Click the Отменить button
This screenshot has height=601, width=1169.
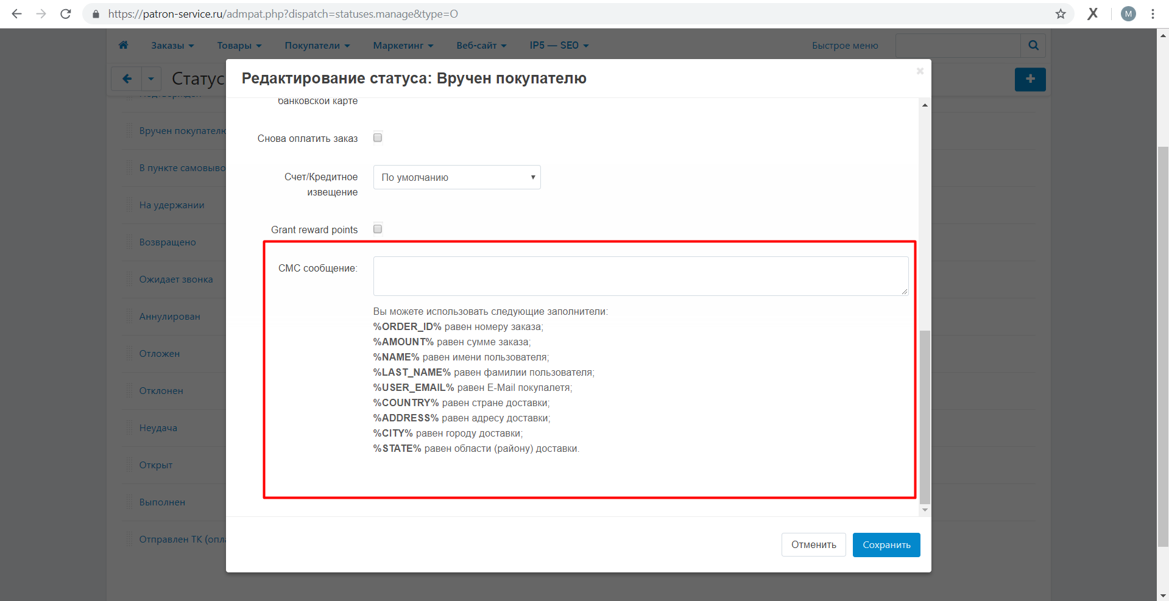(814, 545)
